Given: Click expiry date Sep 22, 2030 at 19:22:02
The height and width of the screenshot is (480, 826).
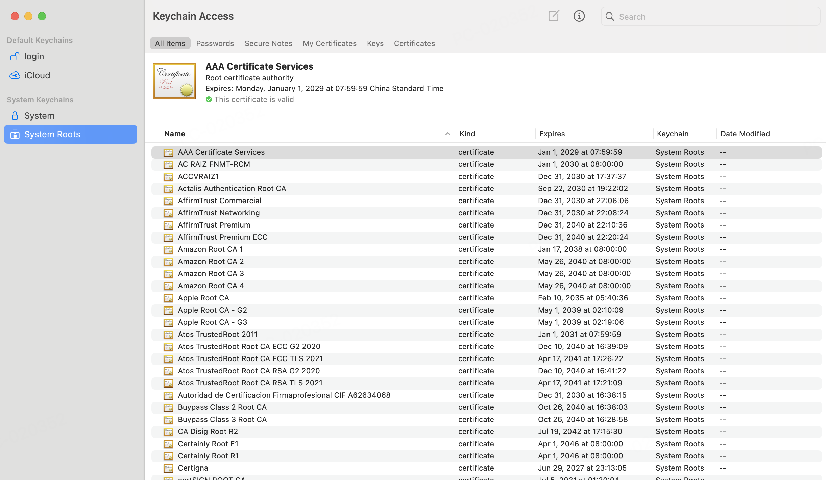Looking at the screenshot, I should pos(583,189).
